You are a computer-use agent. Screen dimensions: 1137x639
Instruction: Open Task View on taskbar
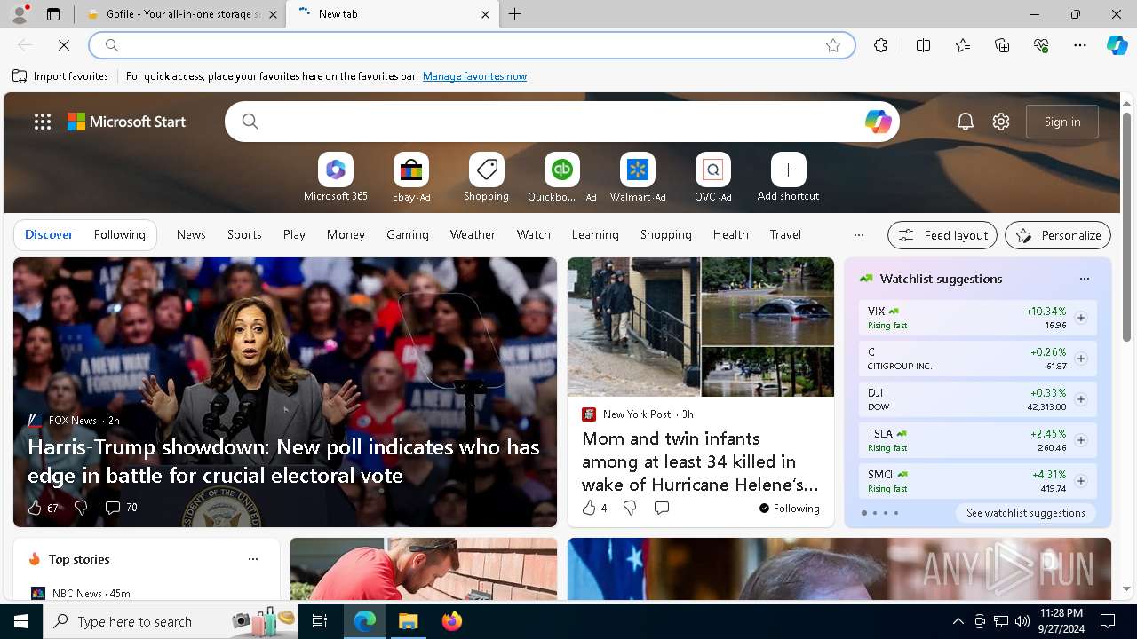pyautogui.click(x=320, y=621)
